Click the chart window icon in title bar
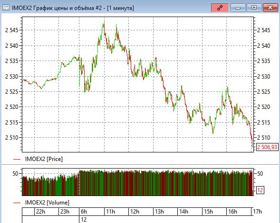Viewport: 280px width, 223px height. coord(6,8)
